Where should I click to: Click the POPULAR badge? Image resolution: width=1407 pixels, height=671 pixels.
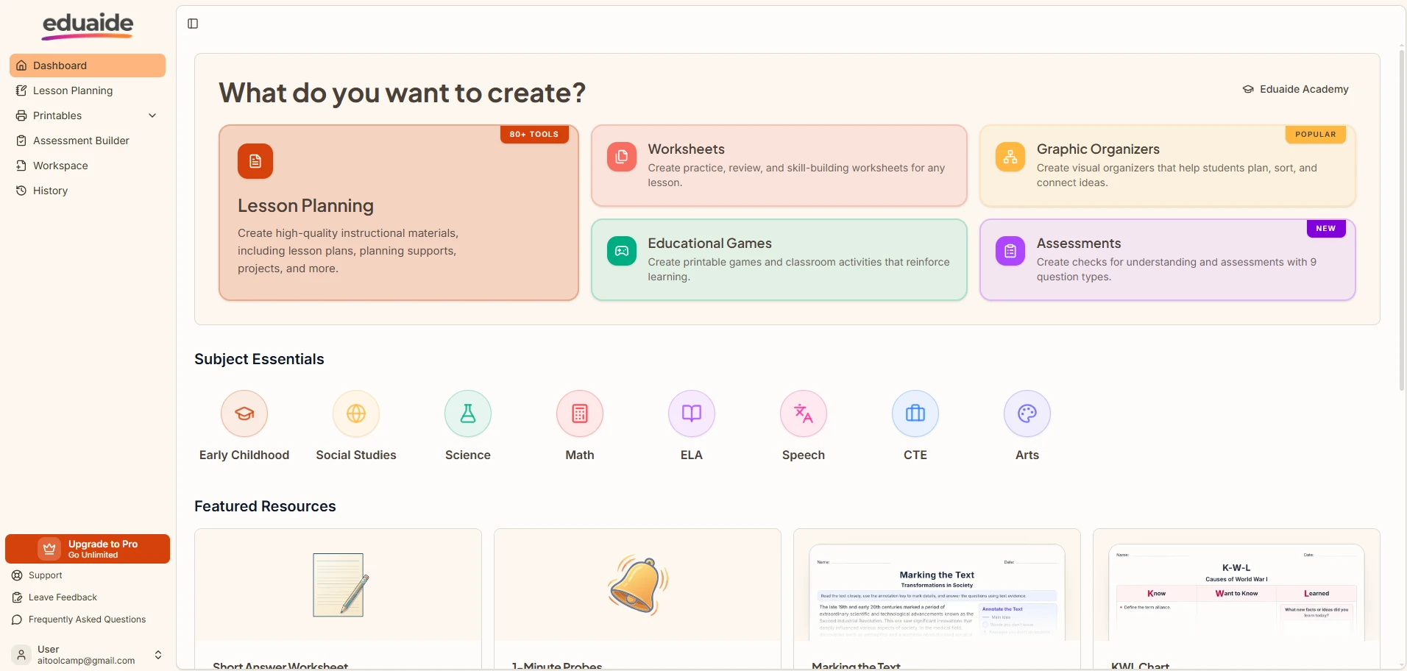coord(1315,135)
